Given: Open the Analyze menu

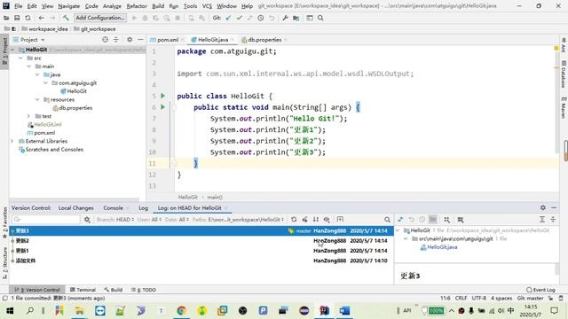Looking at the screenshot, I should [113, 6].
